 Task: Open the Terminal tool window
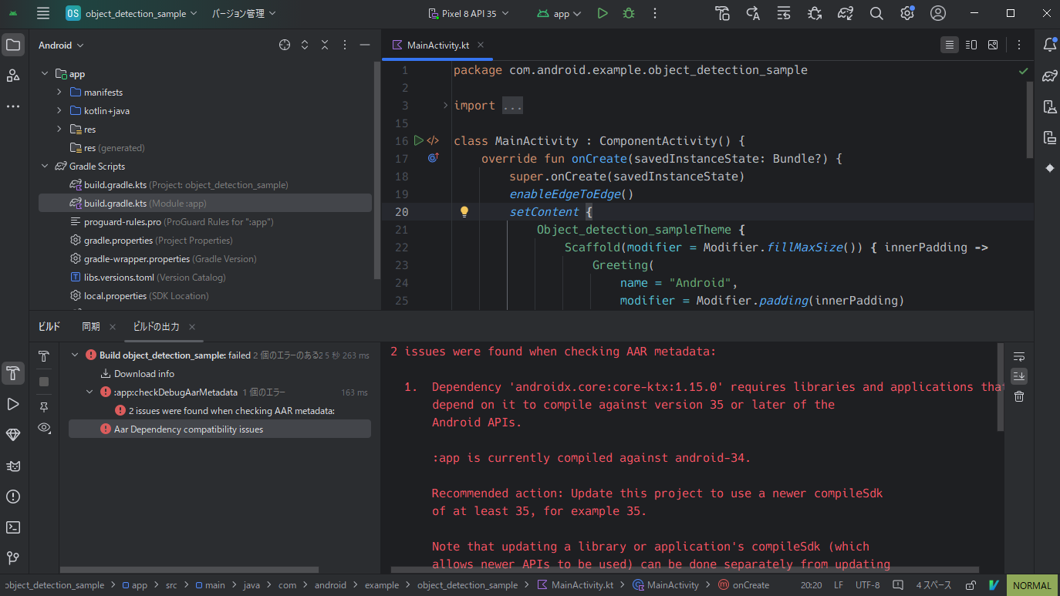coord(13,527)
